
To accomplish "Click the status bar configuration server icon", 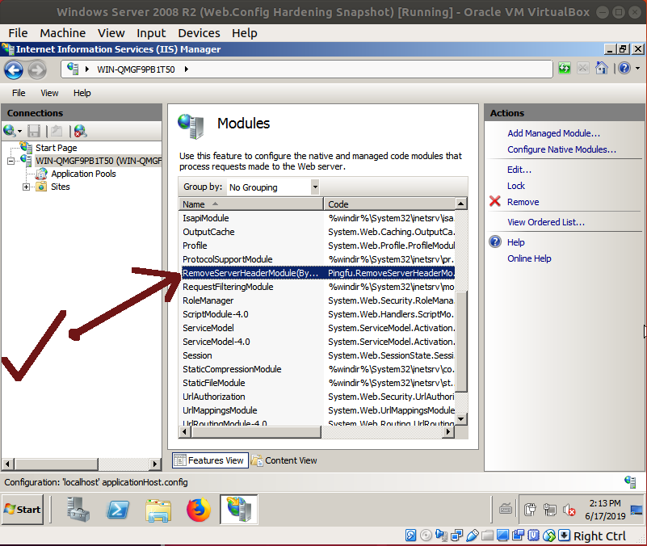I will tap(630, 481).
